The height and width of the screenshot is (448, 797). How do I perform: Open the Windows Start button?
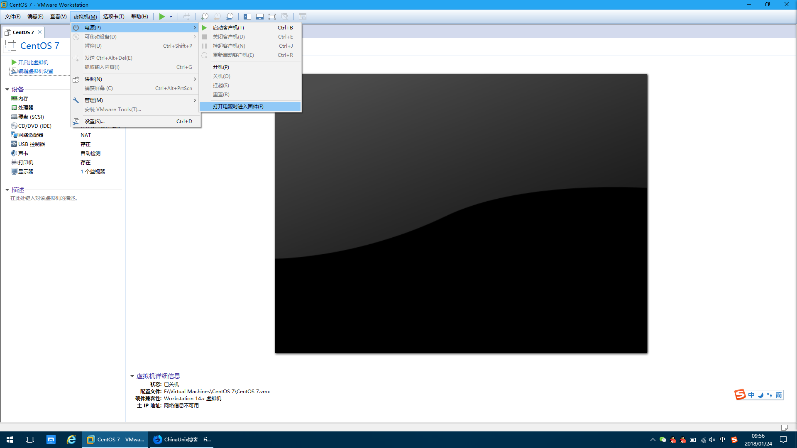(x=10, y=440)
